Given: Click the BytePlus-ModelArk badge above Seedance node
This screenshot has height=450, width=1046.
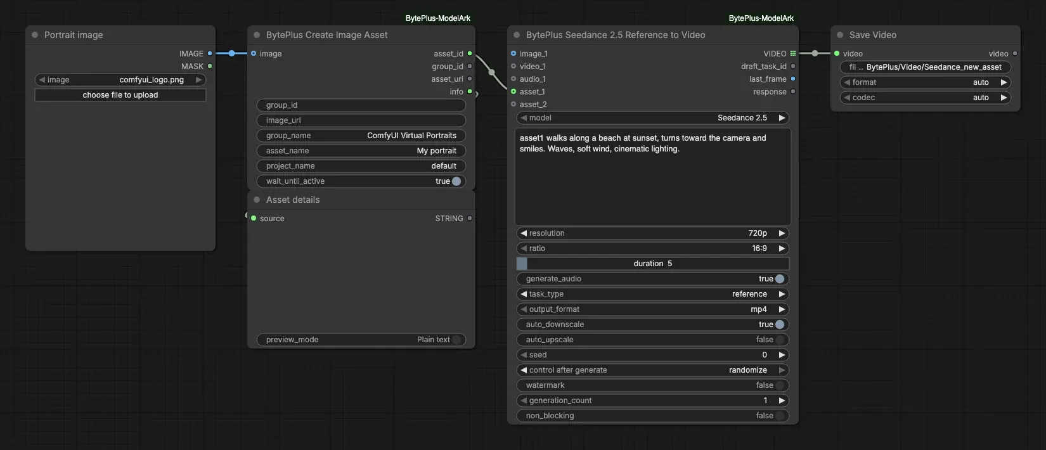Looking at the screenshot, I should 761,18.
